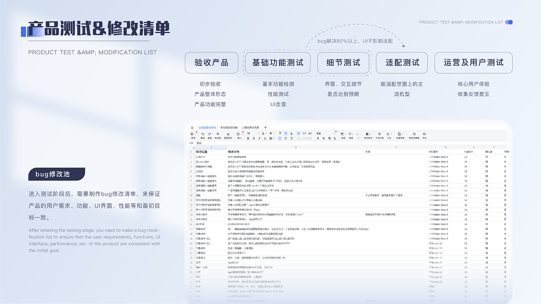Select the format painter tool
The image size is (541, 304).
(x=218, y=134)
